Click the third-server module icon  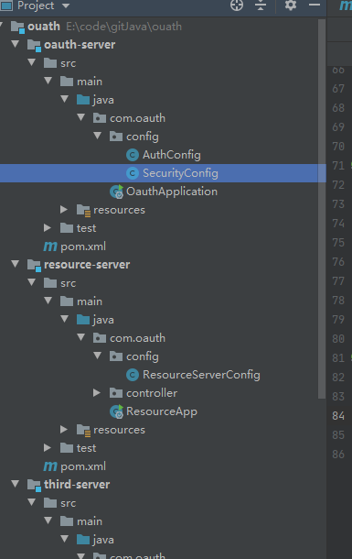pos(34,485)
